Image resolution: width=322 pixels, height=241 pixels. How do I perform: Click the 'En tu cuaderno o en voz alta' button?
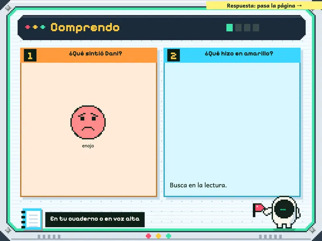[95, 219]
